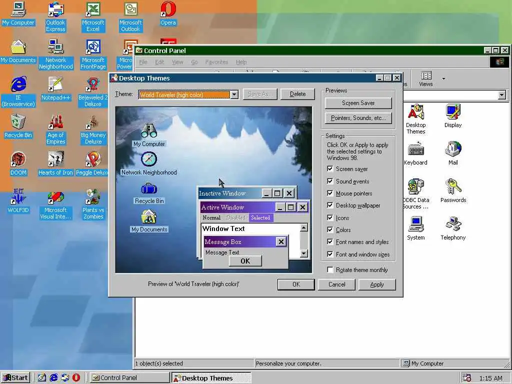Toggle the Mouse pointers checkbox

(330, 193)
